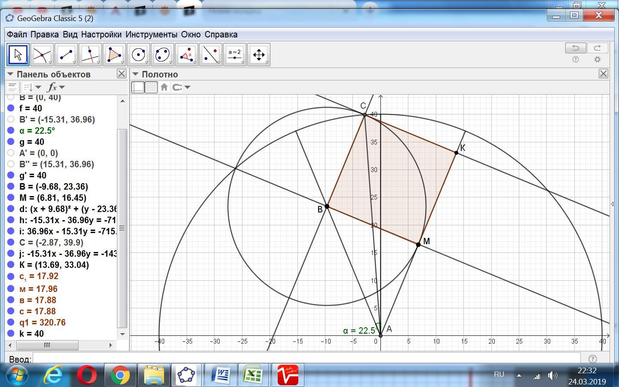Toggle visibility of angle α = 22.5°

coord(11,131)
